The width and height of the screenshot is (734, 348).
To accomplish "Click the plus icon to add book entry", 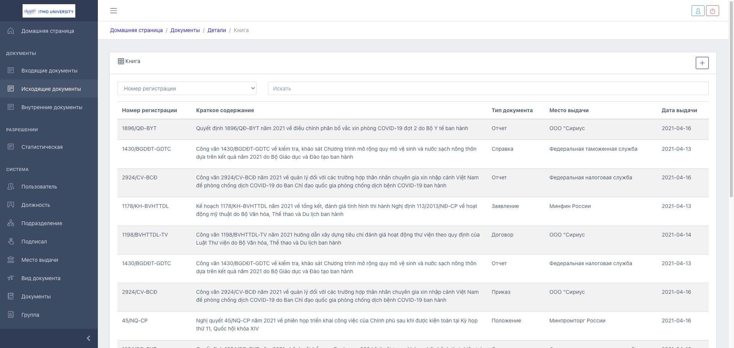I will pos(702,63).
